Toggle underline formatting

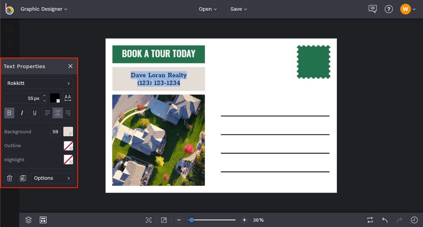(35, 113)
